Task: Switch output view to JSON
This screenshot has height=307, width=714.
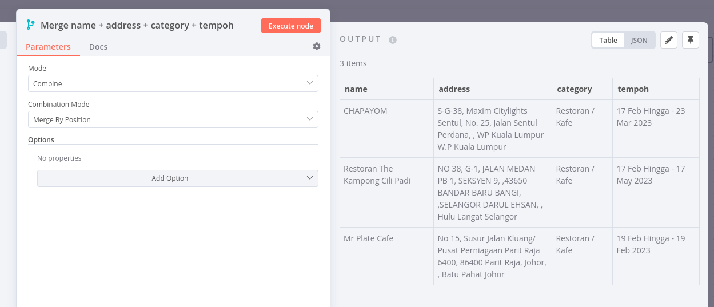Action: point(639,40)
